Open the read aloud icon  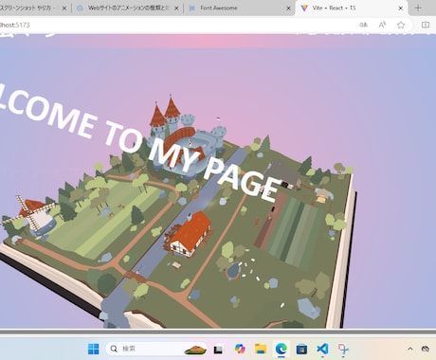click(382, 25)
